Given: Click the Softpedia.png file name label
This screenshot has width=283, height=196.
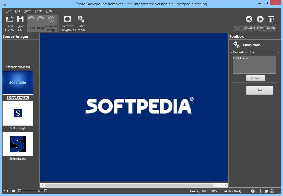Looking at the screenshot, I should (18, 159).
